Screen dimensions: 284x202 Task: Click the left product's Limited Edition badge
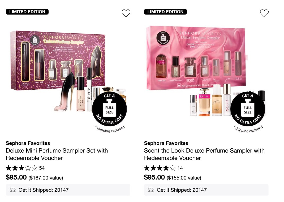tap(27, 12)
